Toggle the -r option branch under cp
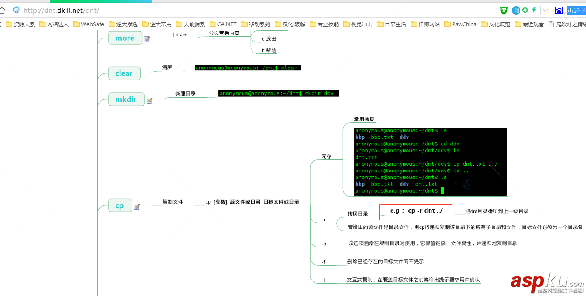The height and width of the screenshot is (296, 586). (x=324, y=219)
